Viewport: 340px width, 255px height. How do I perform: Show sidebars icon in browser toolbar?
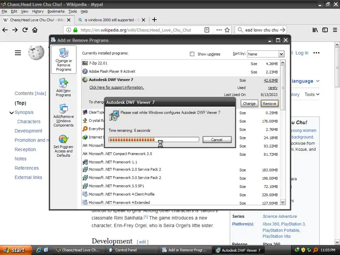[325, 30]
